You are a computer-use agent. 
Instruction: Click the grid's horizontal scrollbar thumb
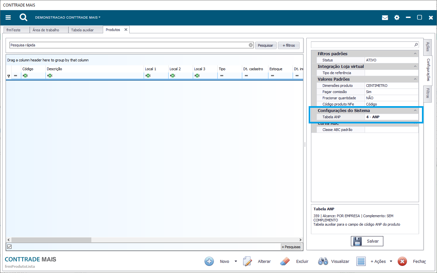51,240
